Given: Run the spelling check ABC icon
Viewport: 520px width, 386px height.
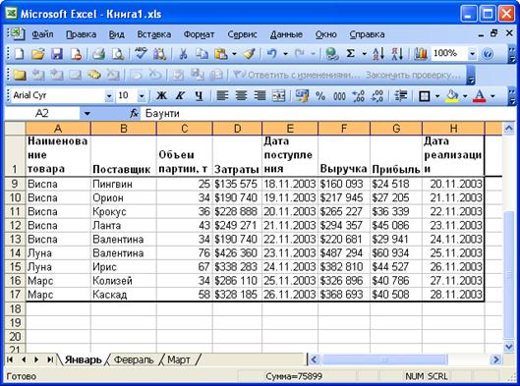Looking at the screenshot, I should (141, 53).
